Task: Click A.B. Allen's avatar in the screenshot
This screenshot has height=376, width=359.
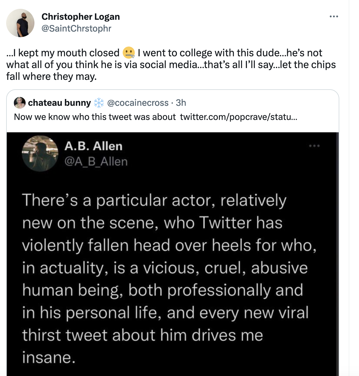Action: click(40, 153)
